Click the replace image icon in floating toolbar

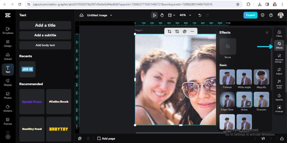[x=177, y=31]
